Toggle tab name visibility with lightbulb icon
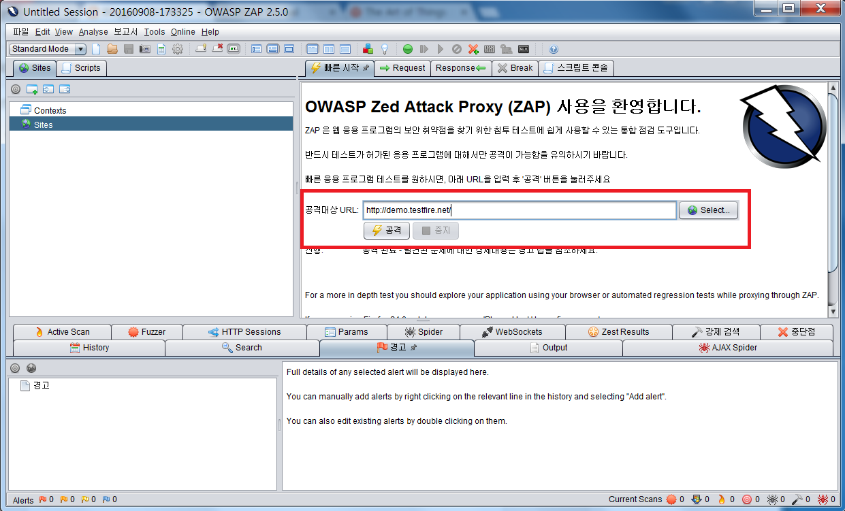The height and width of the screenshot is (511, 845). [385, 49]
